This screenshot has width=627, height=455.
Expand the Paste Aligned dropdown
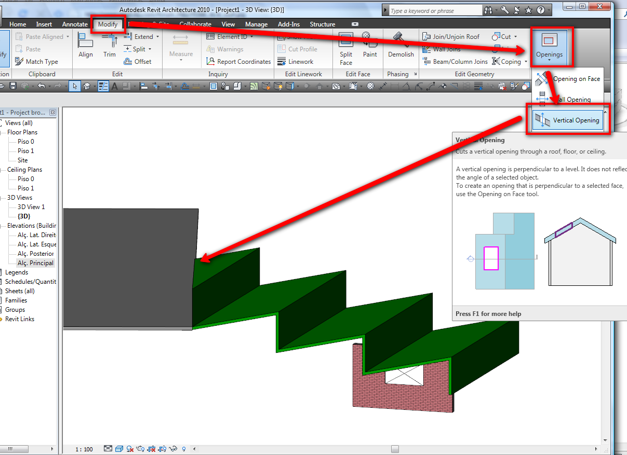[67, 37]
